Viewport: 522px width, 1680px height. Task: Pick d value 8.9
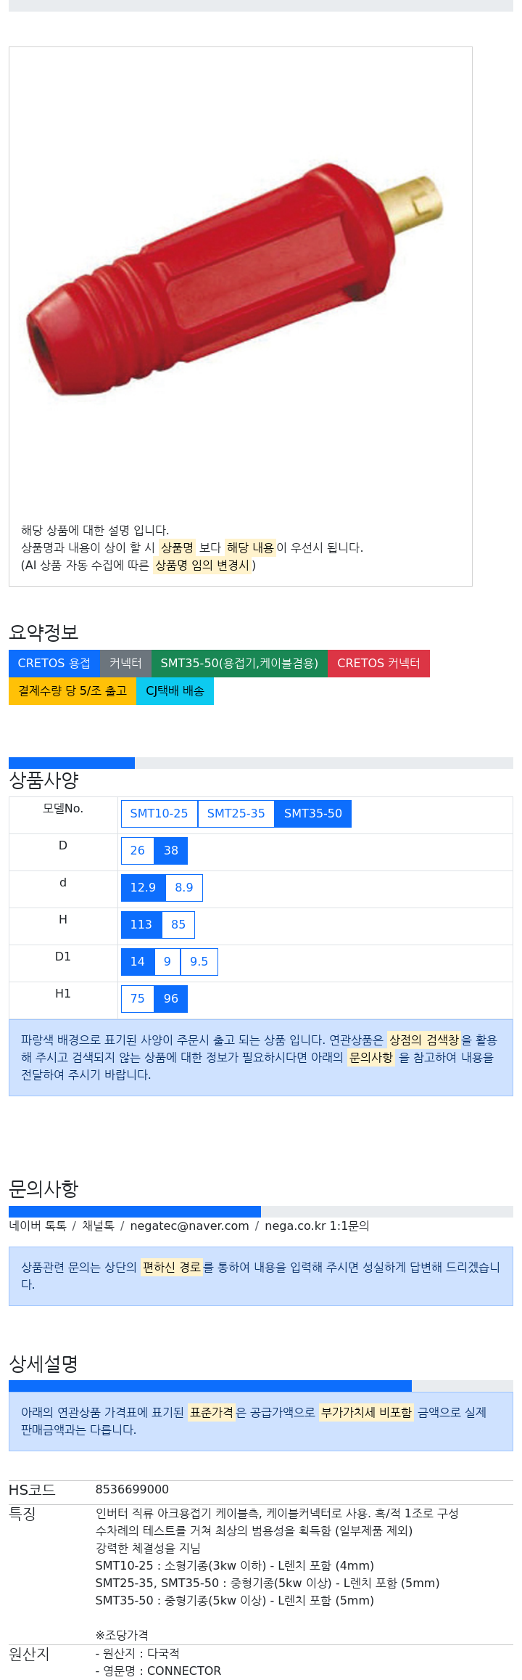pos(184,888)
